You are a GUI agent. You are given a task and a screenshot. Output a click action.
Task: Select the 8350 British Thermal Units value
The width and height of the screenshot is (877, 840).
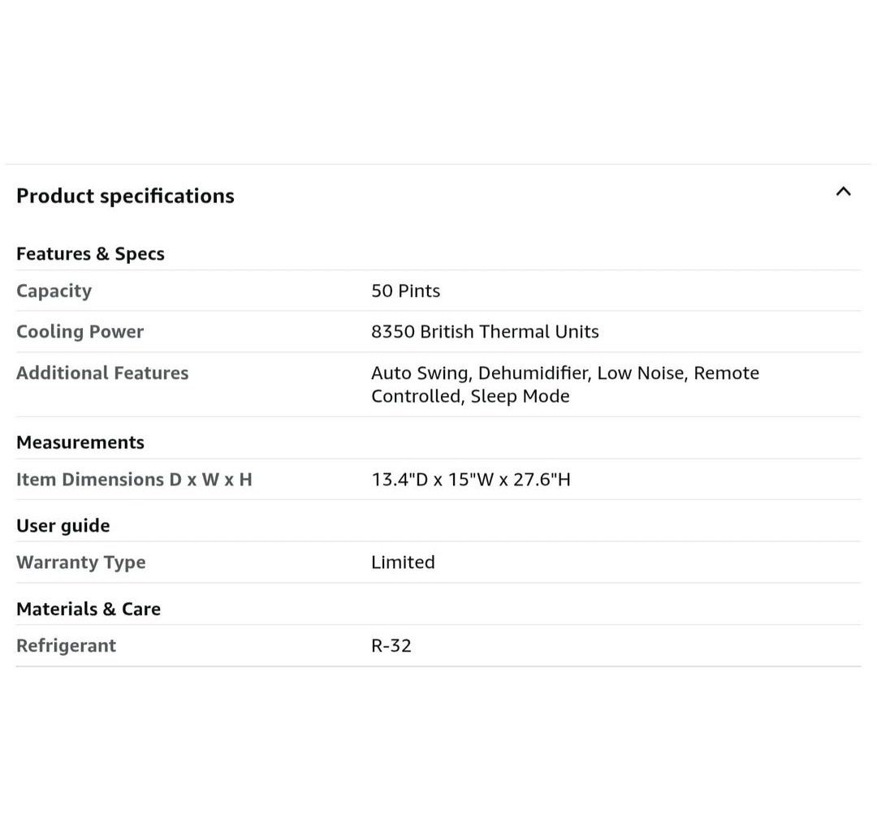pyautogui.click(x=485, y=332)
